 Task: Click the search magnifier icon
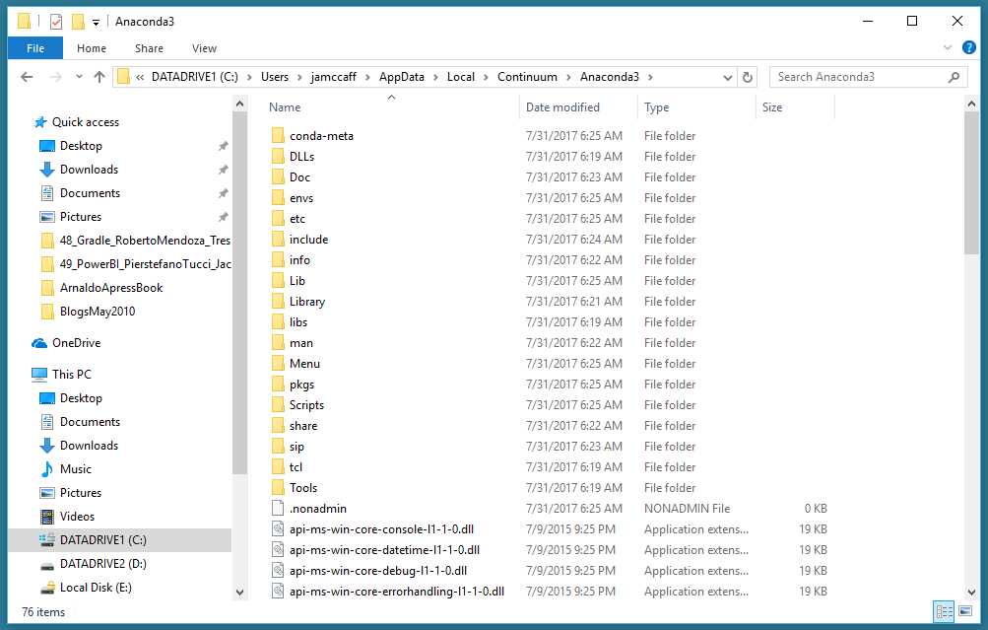[954, 77]
